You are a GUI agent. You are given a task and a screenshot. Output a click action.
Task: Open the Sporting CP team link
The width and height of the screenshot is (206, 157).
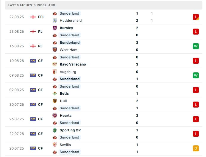click(70, 130)
